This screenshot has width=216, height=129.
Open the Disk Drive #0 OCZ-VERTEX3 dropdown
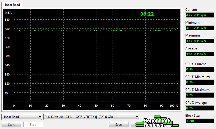[x=91, y=117]
